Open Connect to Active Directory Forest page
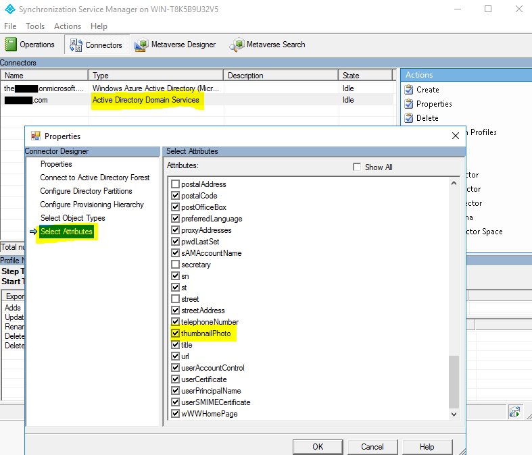The height and width of the screenshot is (455, 532). coord(95,178)
